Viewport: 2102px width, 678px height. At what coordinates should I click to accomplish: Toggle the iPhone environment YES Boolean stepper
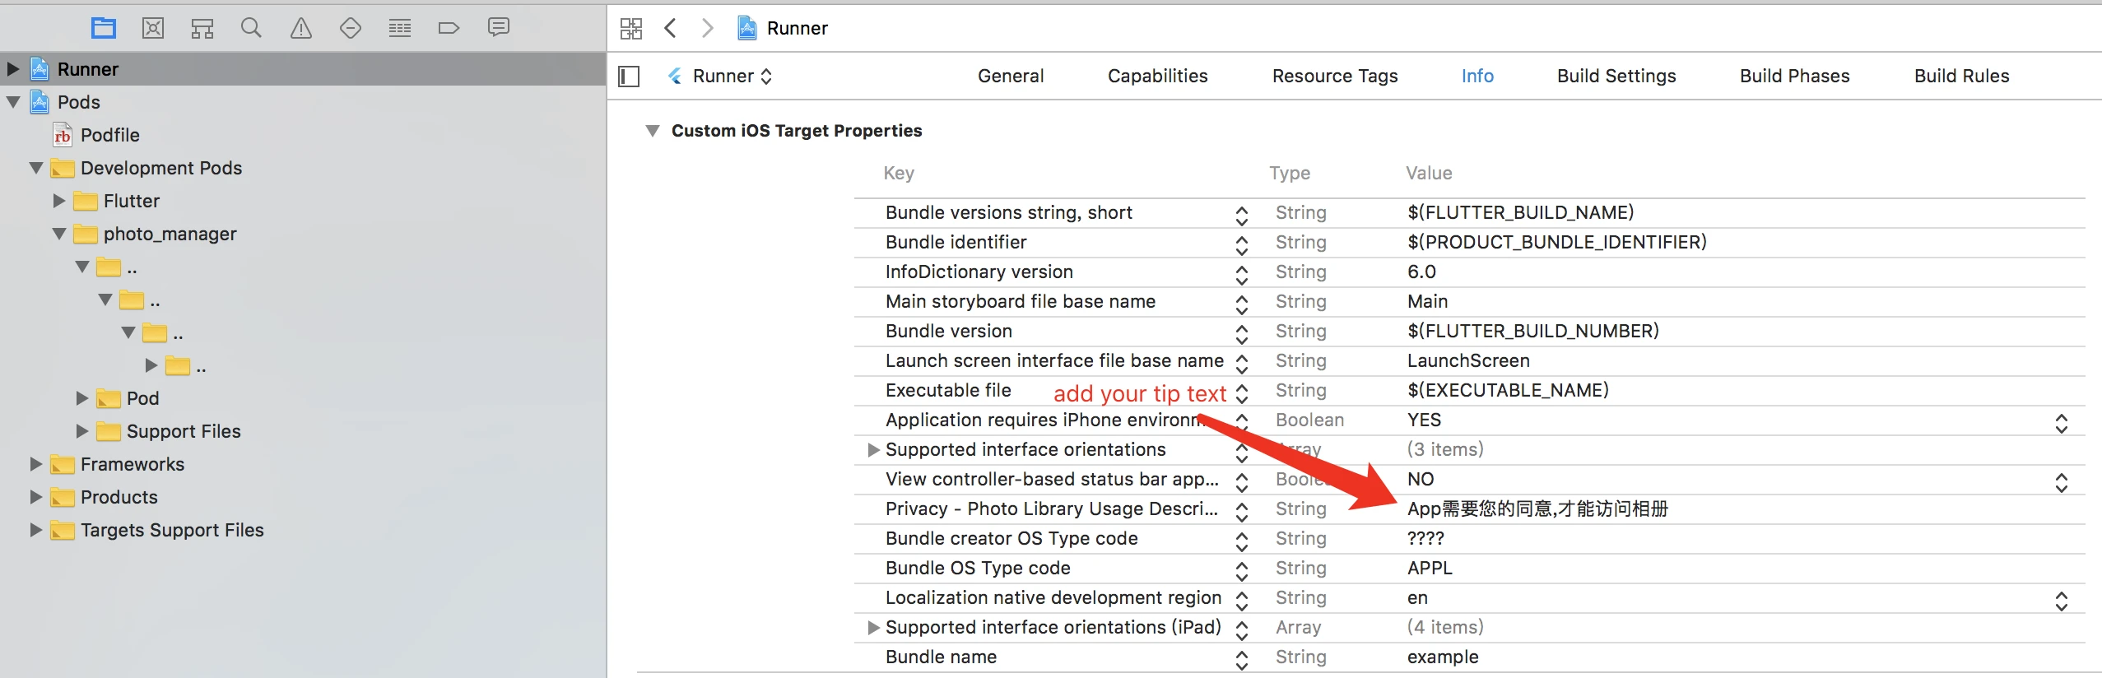[2061, 423]
